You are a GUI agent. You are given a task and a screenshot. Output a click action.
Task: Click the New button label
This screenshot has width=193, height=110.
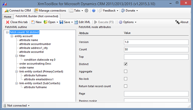[39, 22]
